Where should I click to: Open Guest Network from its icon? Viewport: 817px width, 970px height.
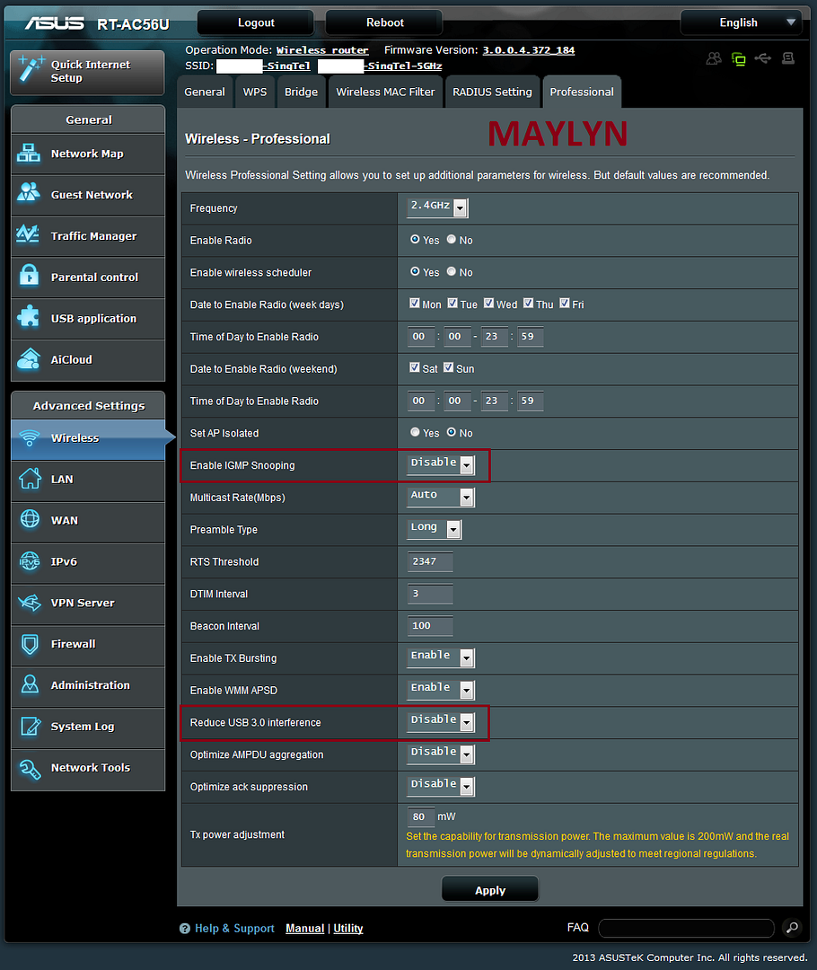point(29,195)
